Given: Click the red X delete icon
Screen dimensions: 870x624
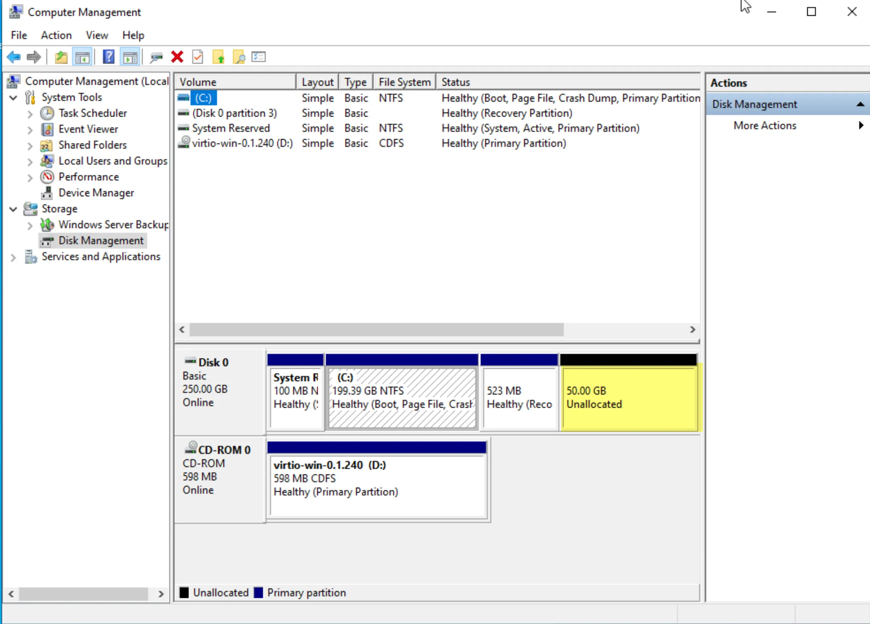Looking at the screenshot, I should tap(177, 57).
